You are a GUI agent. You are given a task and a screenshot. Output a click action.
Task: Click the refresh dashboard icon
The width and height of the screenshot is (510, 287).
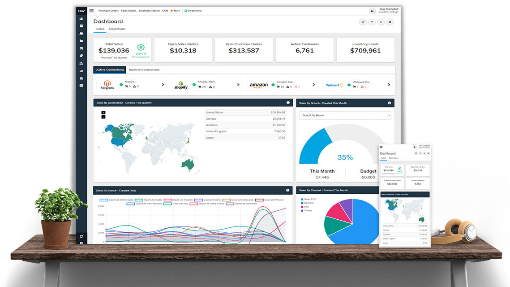coord(363,22)
